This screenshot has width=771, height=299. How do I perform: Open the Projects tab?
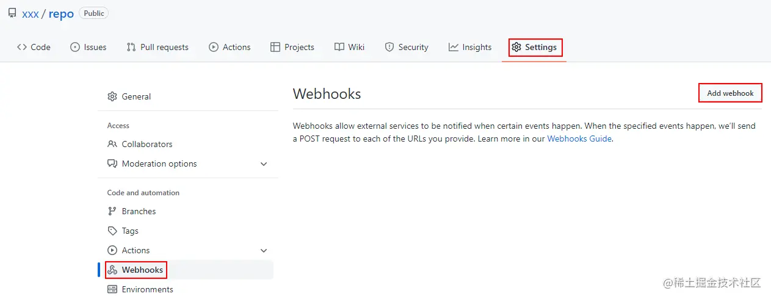(x=292, y=47)
